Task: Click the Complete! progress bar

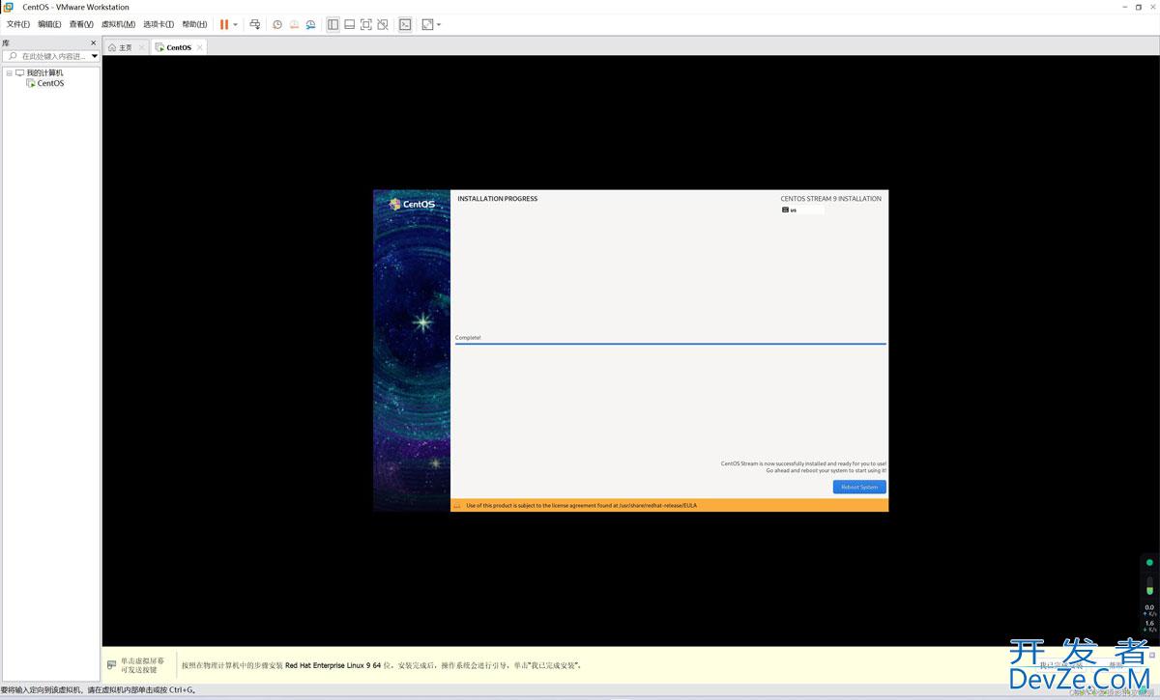Action: point(671,344)
